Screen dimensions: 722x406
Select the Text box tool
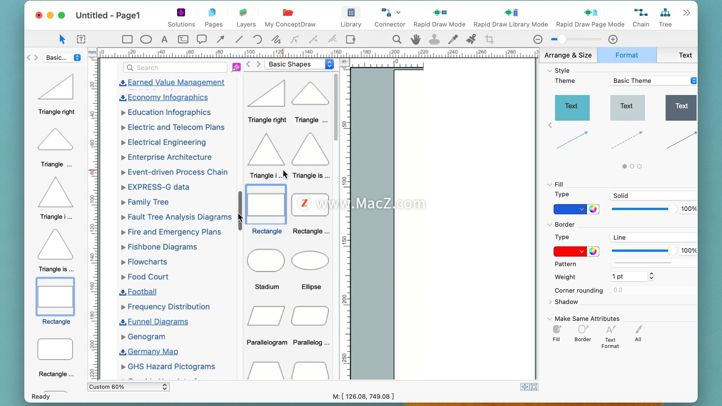click(183, 39)
